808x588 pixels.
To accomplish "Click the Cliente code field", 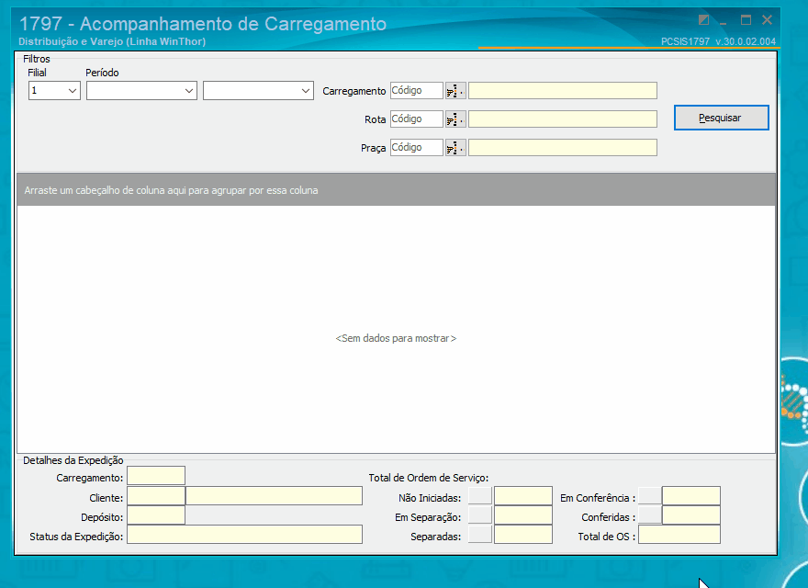I will click(155, 496).
